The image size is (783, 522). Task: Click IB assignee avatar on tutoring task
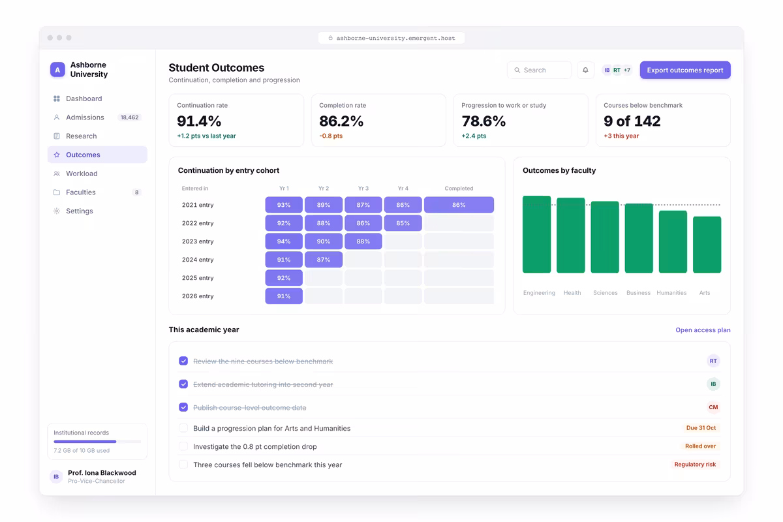click(x=713, y=384)
